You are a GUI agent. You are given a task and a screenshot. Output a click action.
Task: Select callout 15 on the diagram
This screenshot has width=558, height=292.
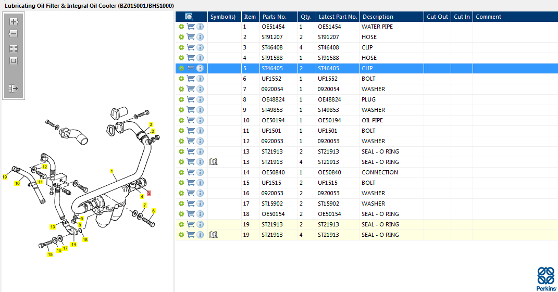point(50,255)
